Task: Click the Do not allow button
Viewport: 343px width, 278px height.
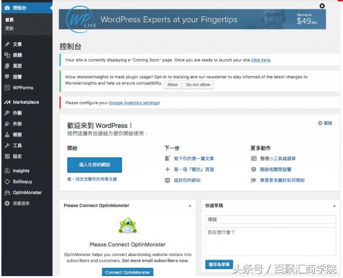Action: point(198,85)
